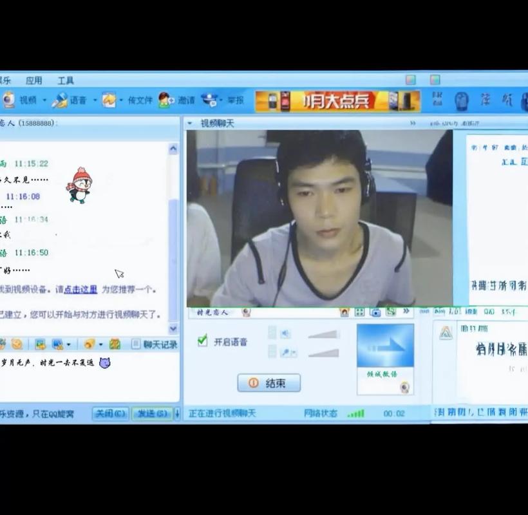
Task: Take a snapshot with the camera icon
Action: (x=375, y=312)
